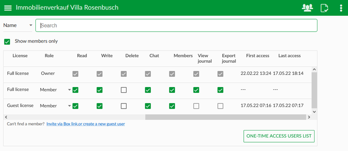Uncheck Show members only checkbox
This screenshot has height=151, width=348.
pyautogui.click(x=7, y=42)
